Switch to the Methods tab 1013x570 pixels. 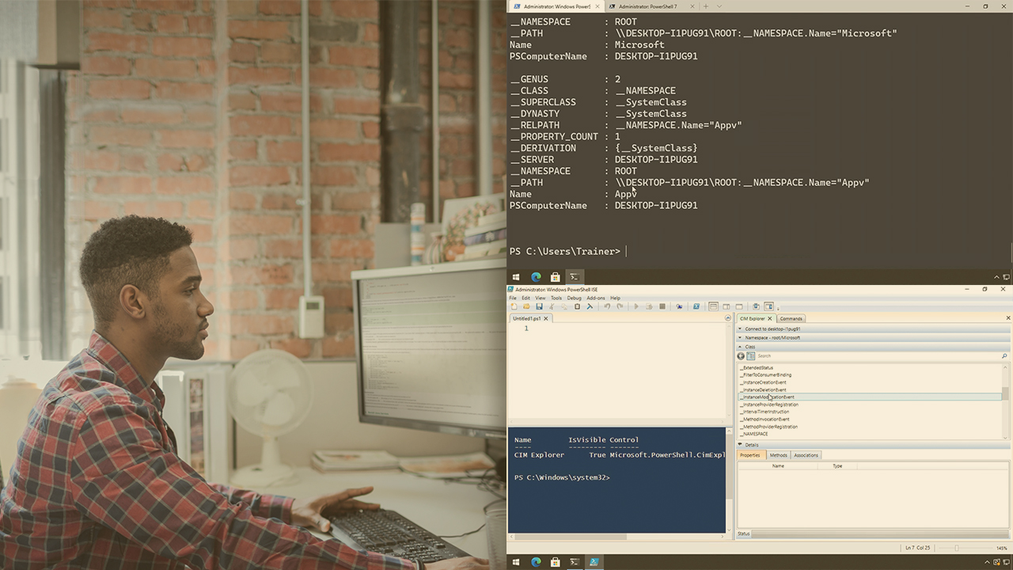coord(778,455)
